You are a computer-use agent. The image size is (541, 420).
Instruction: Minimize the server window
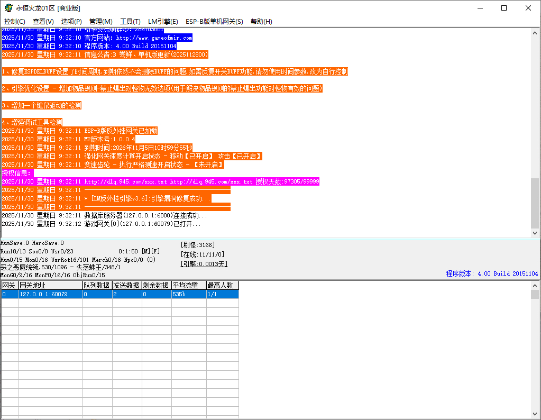point(480,8)
